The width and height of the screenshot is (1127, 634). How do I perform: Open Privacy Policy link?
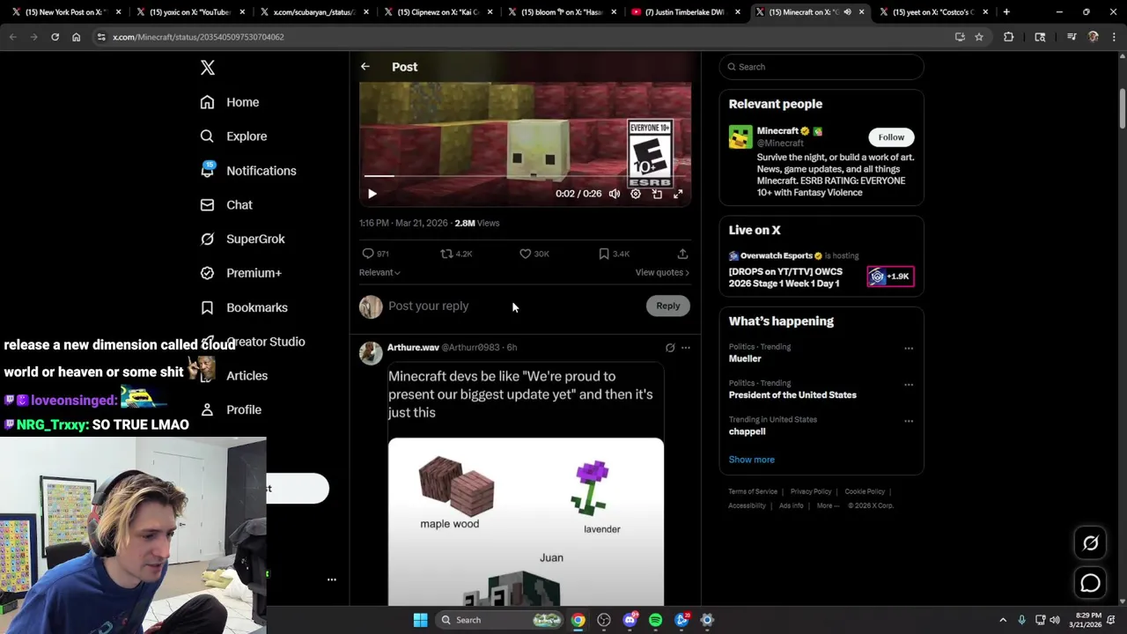coord(811,491)
